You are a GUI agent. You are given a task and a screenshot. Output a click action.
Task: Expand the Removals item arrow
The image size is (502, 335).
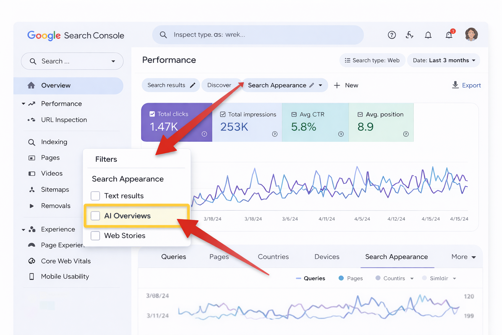[x=31, y=206]
